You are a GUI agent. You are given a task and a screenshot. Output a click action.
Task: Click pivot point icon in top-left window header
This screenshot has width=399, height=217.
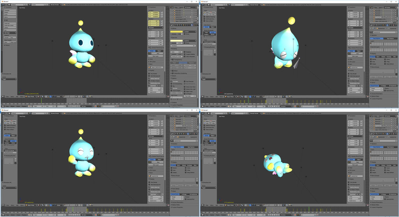tap(43, 97)
